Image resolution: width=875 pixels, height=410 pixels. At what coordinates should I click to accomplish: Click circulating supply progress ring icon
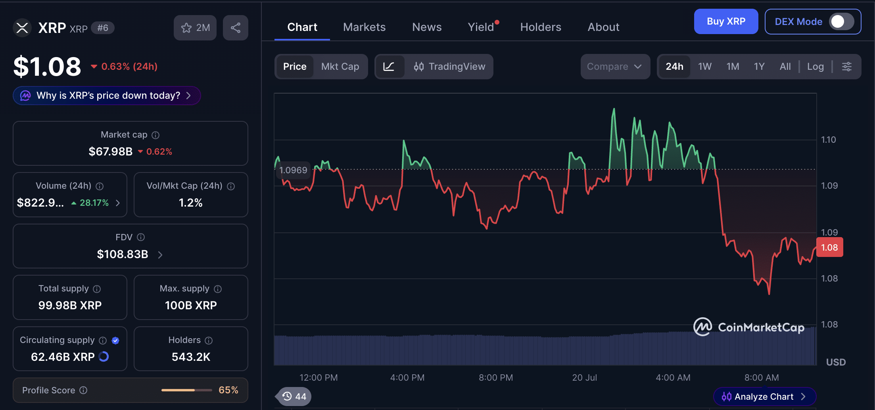104,357
